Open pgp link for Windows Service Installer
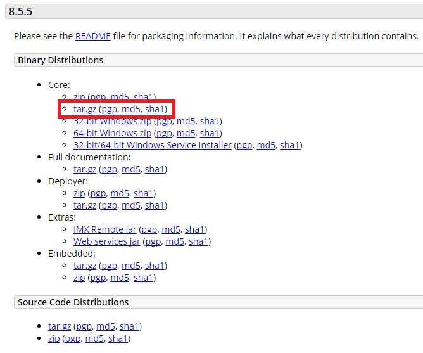Viewport: 423px width, 353px height. (244, 145)
